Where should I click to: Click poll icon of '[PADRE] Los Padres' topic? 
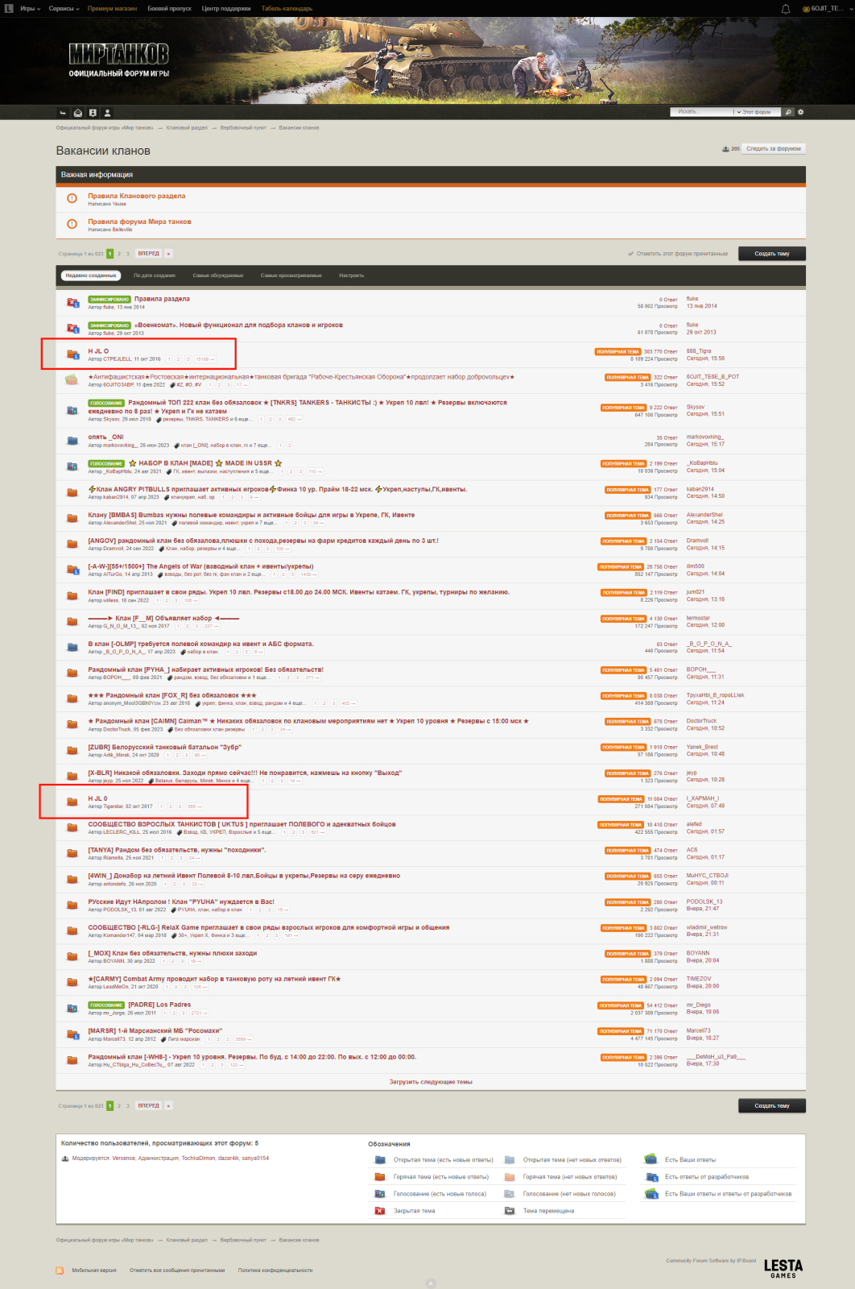click(x=72, y=1008)
